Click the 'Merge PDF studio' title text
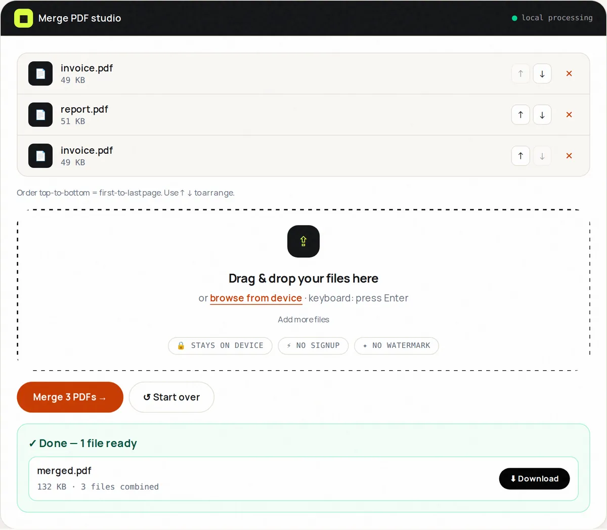 [x=80, y=18]
